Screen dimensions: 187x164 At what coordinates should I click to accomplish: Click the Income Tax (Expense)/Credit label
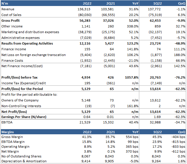[24, 83]
